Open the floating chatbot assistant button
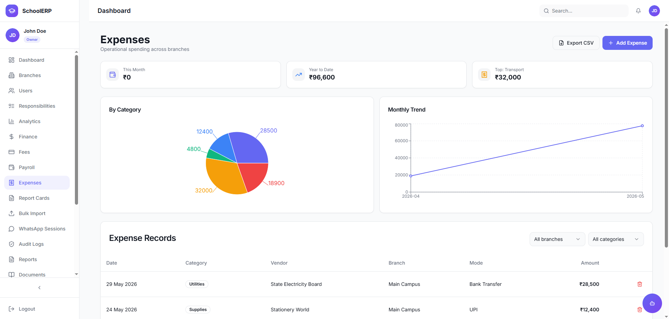Screen dimensions: 669x319 tap(652, 303)
